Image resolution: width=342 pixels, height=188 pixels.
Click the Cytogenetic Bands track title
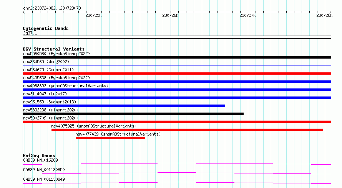click(x=46, y=28)
